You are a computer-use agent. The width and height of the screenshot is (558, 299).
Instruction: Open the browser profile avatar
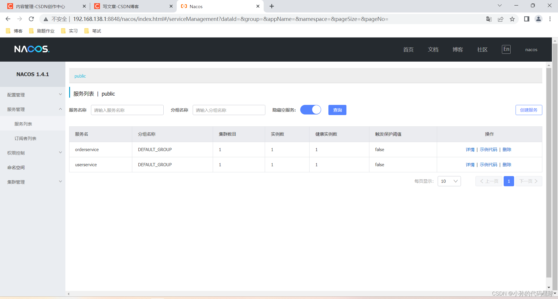539,19
